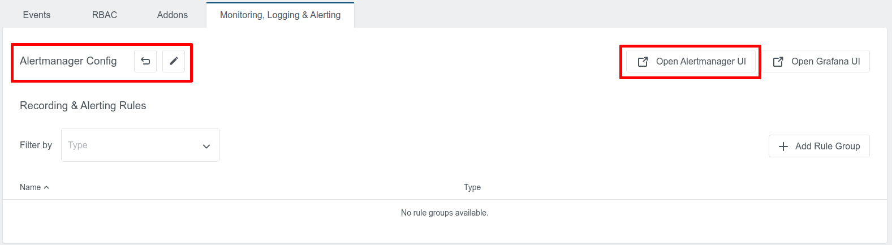Image resolution: width=892 pixels, height=245 pixels.
Task: Click the Open Alertmanager UI button text
Action: click(701, 62)
